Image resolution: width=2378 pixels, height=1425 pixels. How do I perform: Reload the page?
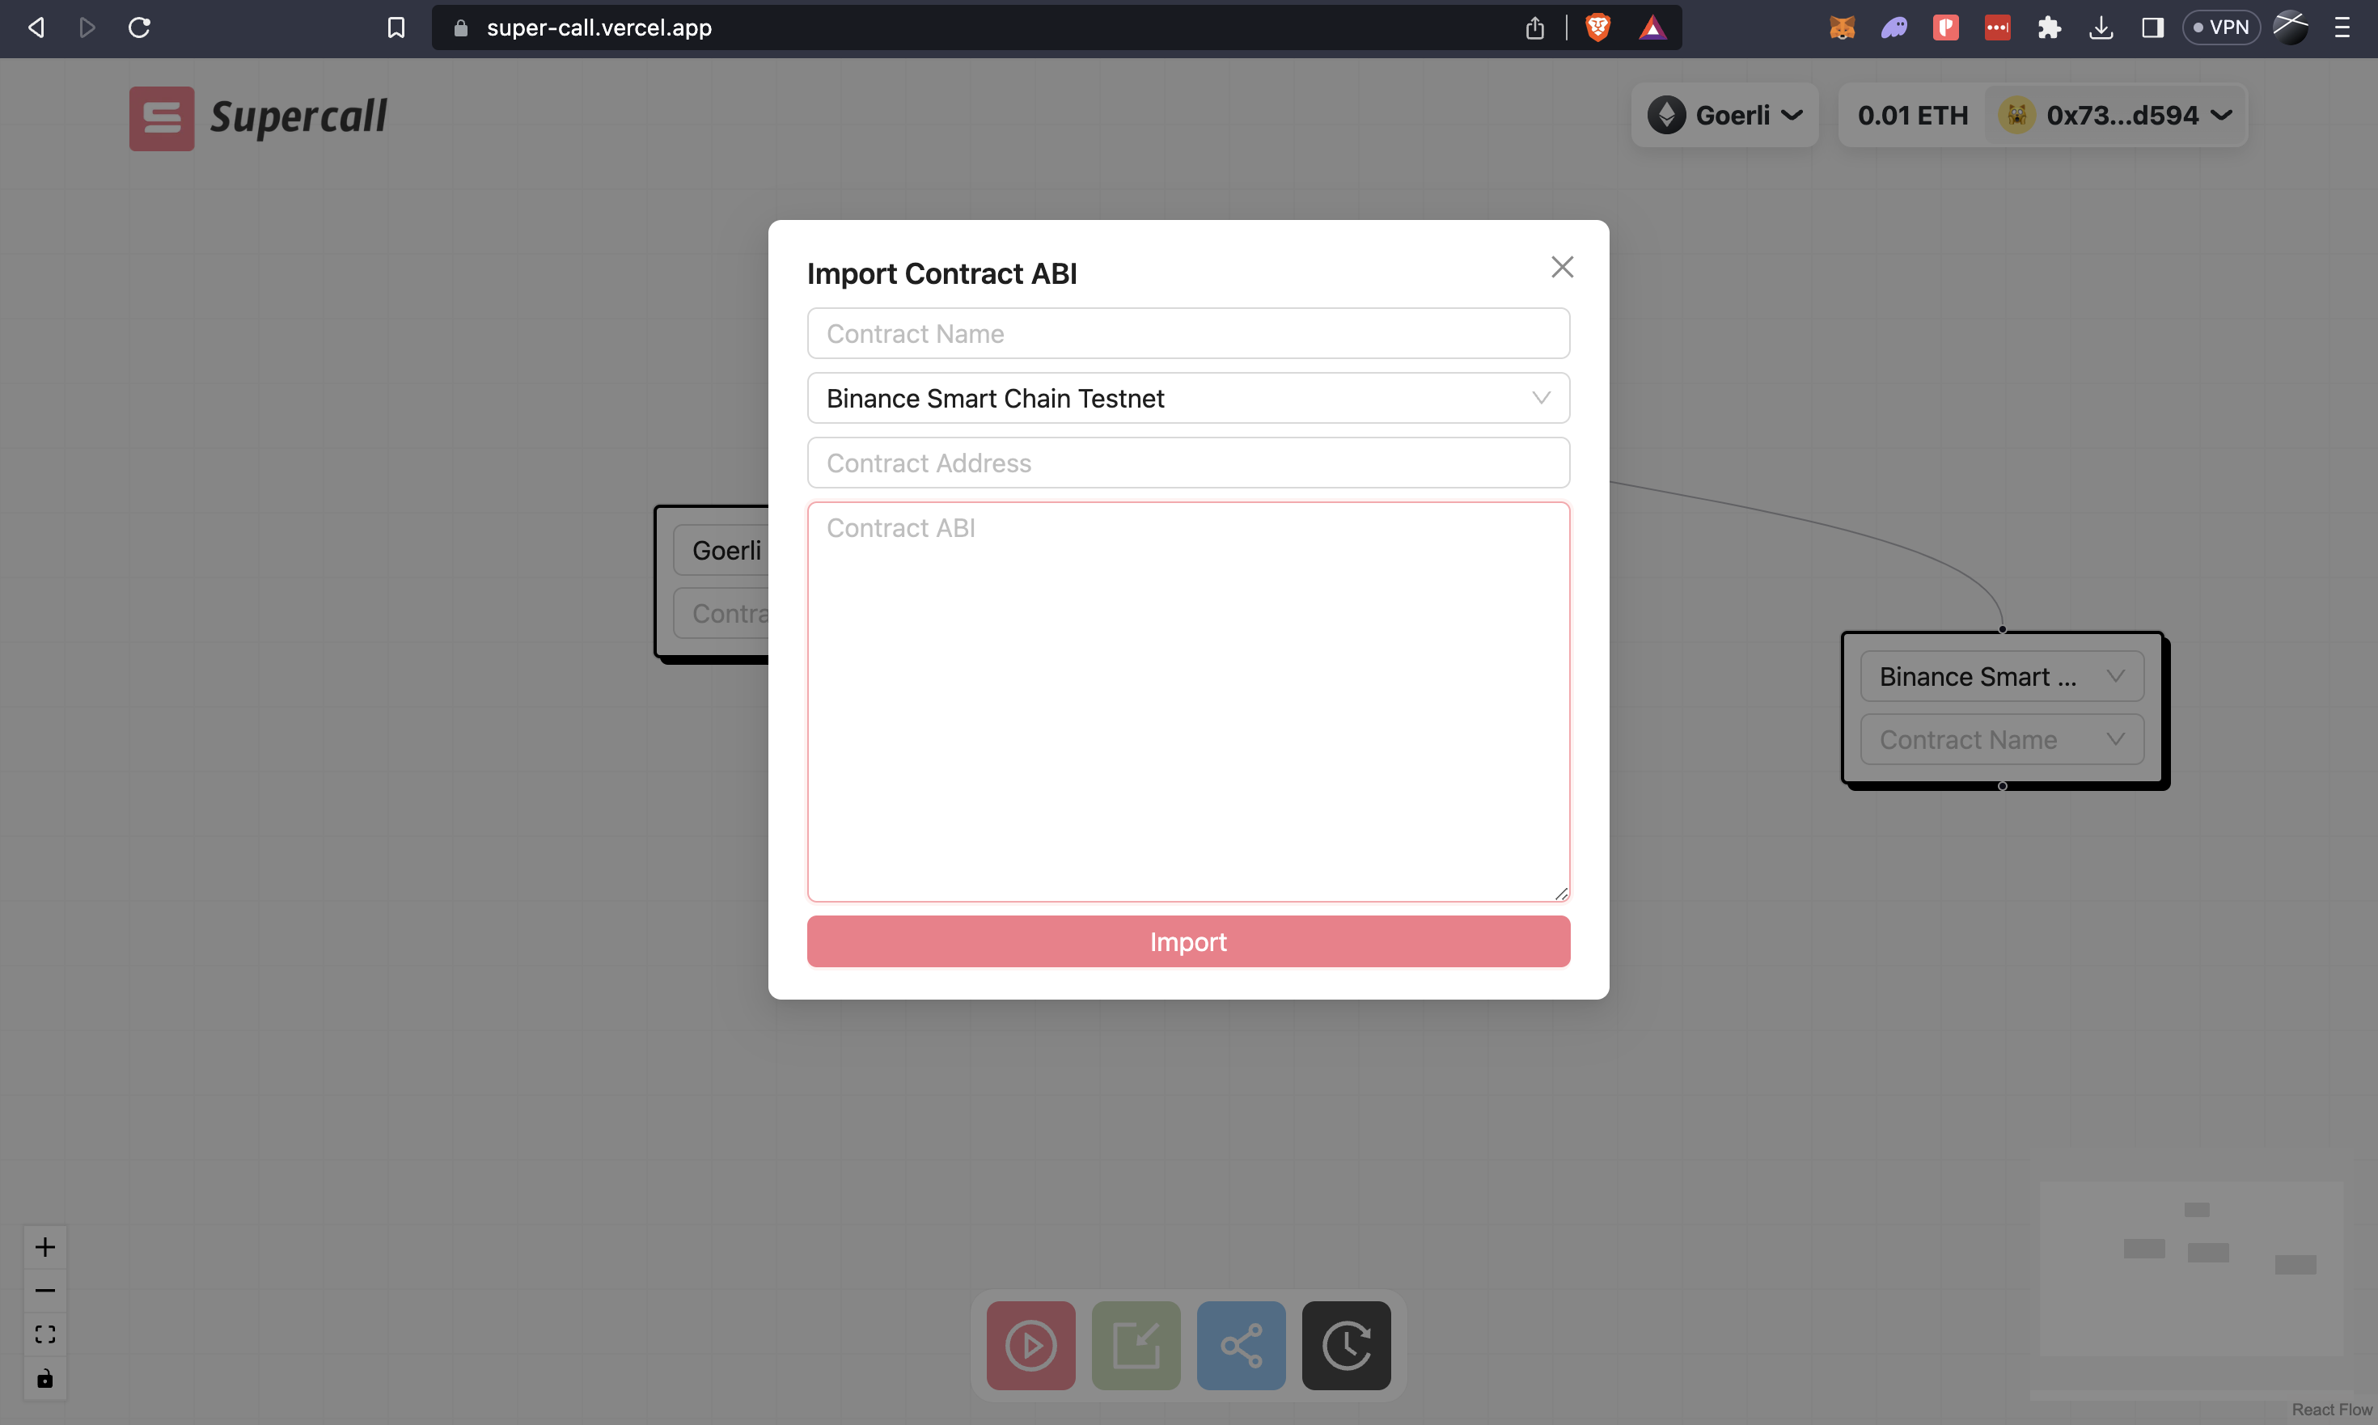pyautogui.click(x=139, y=27)
